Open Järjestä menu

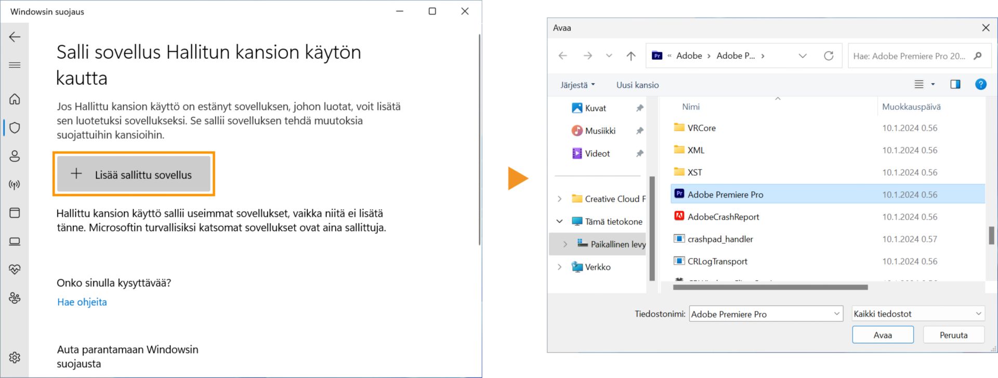tap(577, 85)
